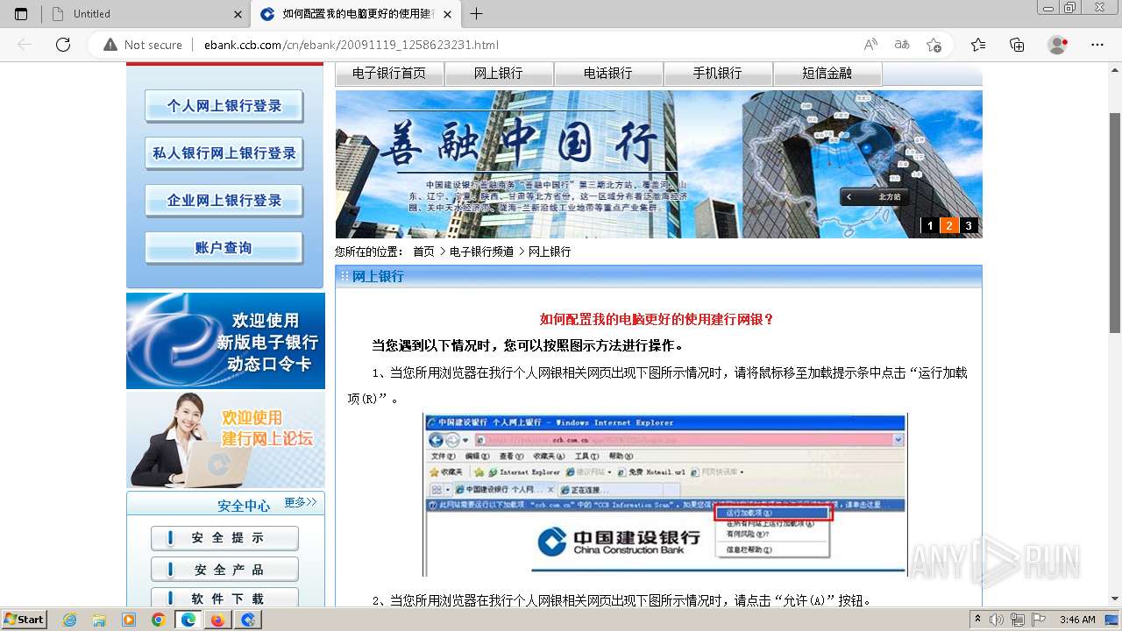Screen dimensions: 1122x631
Task: Close the Untitled tab
Action: [238, 14]
